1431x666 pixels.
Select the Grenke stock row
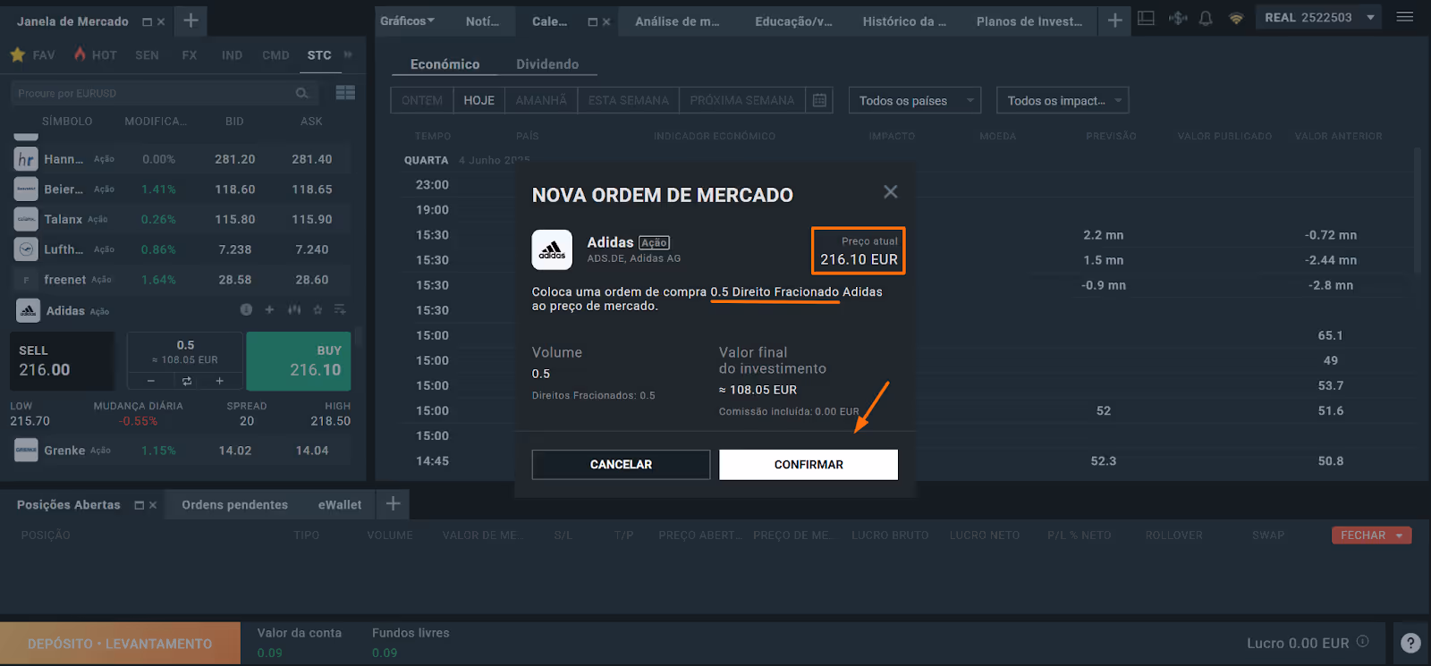tap(182, 451)
